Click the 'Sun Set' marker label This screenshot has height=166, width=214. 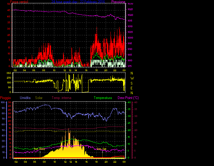pyautogui.click(x=101, y=149)
